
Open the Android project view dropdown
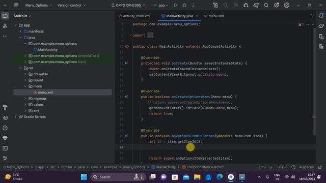pyautogui.click(x=22, y=16)
